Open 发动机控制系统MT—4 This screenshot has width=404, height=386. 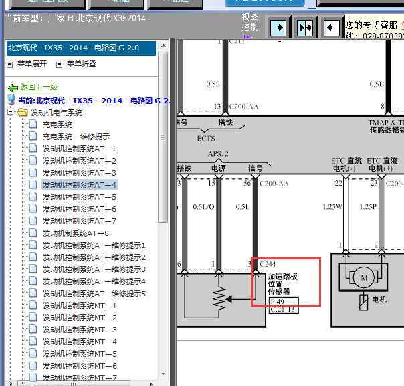click(80, 342)
